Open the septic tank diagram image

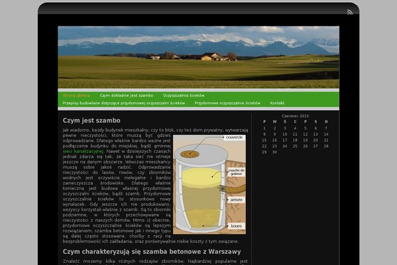tap(209, 185)
